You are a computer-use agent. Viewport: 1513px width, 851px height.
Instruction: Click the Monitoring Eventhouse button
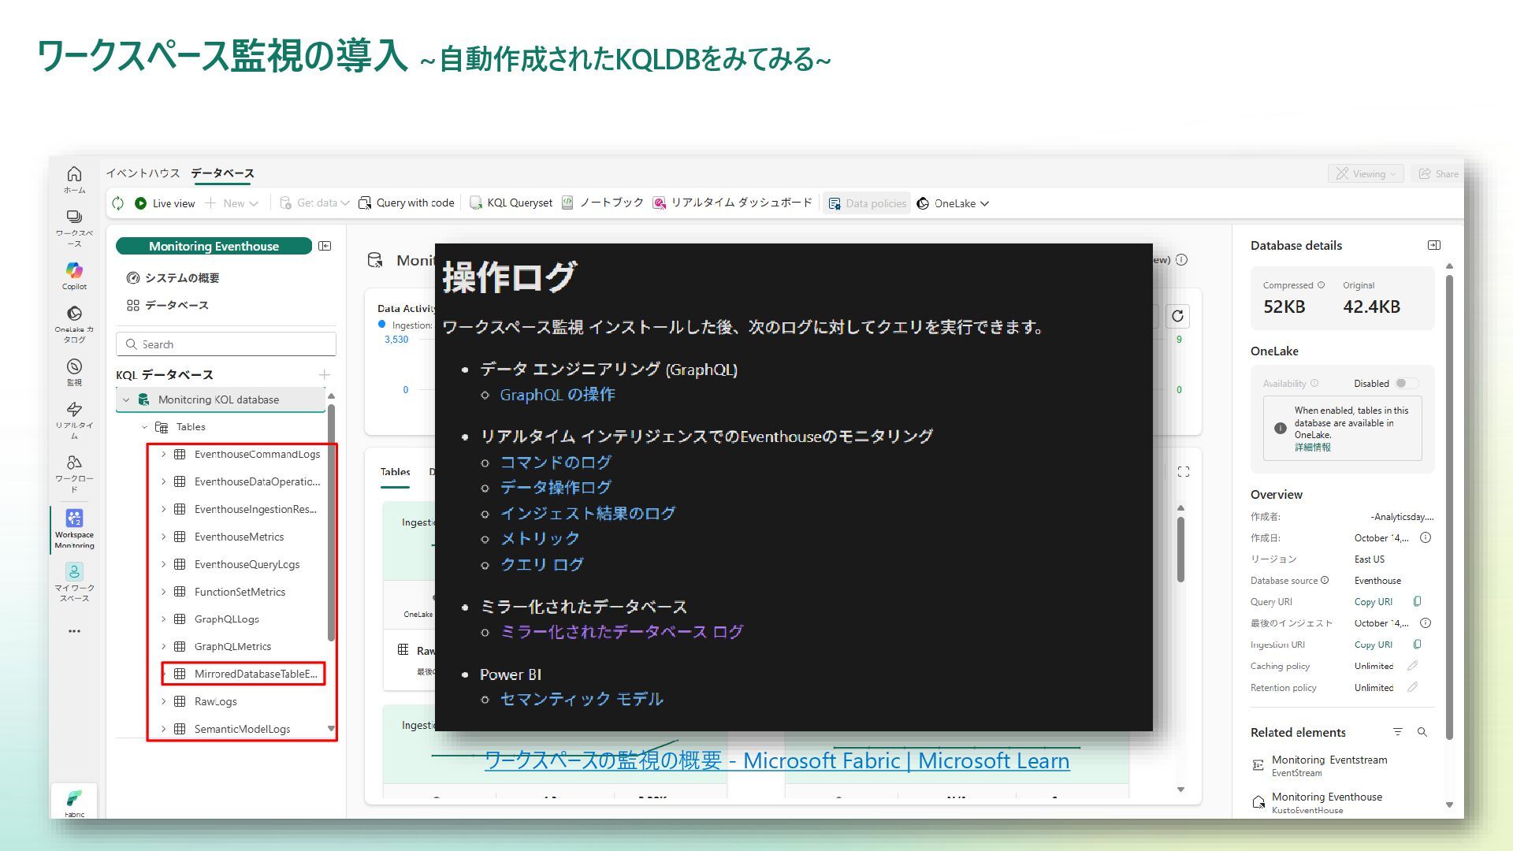tap(214, 246)
